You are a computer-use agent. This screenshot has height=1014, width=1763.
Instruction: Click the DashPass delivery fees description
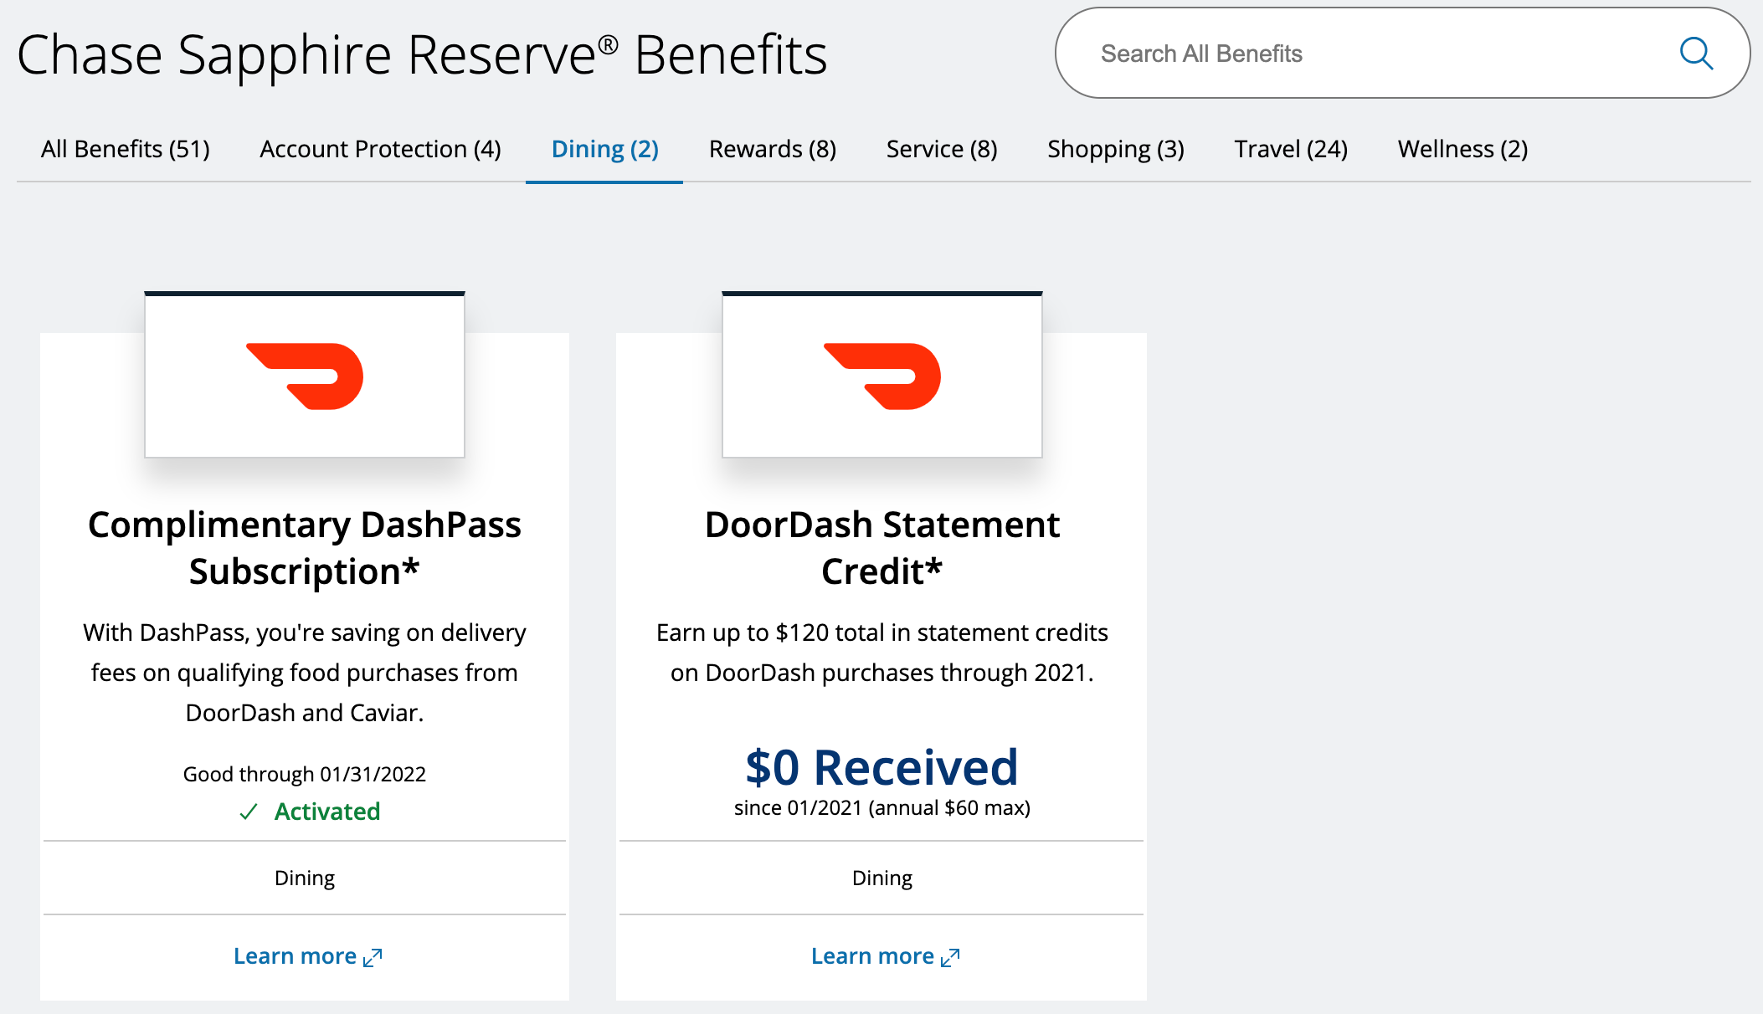[305, 673]
